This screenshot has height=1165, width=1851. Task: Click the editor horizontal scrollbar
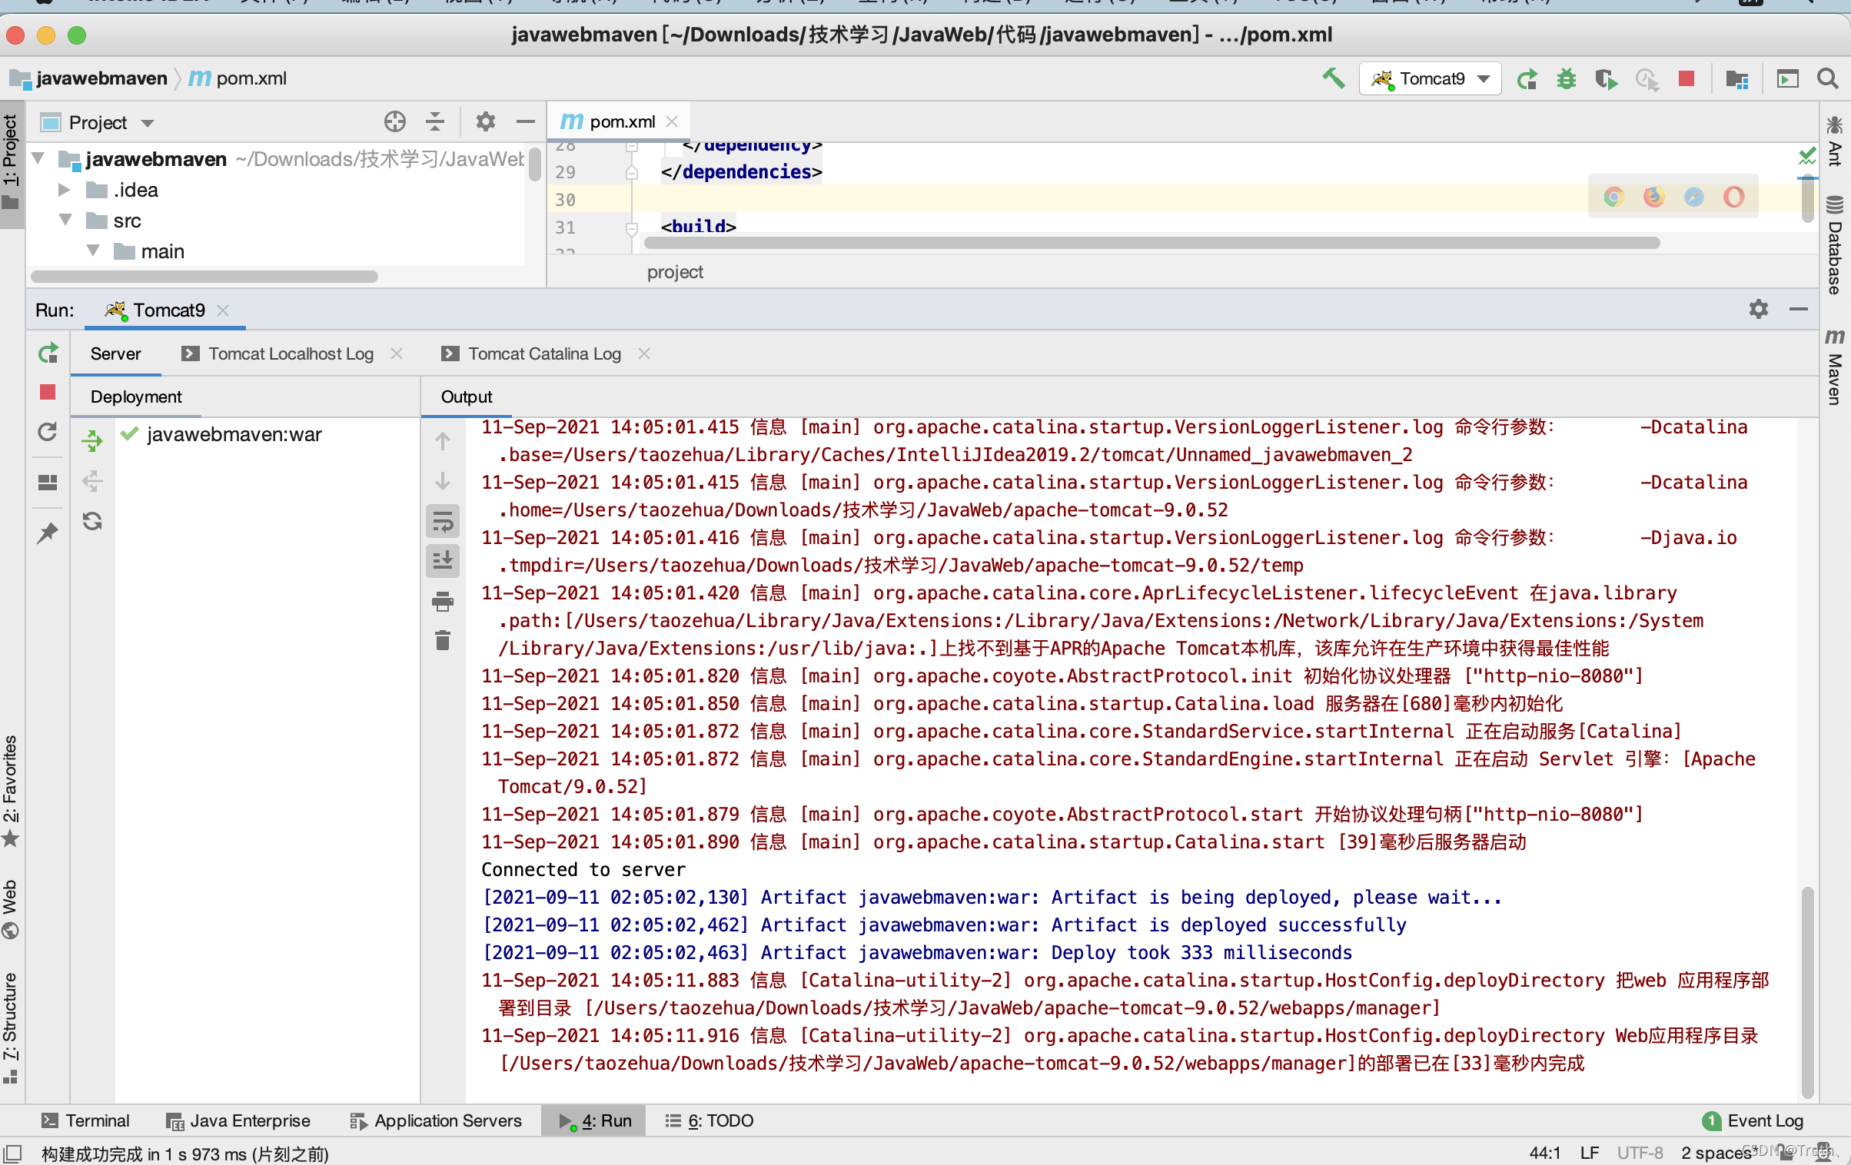pyautogui.click(x=1151, y=243)
